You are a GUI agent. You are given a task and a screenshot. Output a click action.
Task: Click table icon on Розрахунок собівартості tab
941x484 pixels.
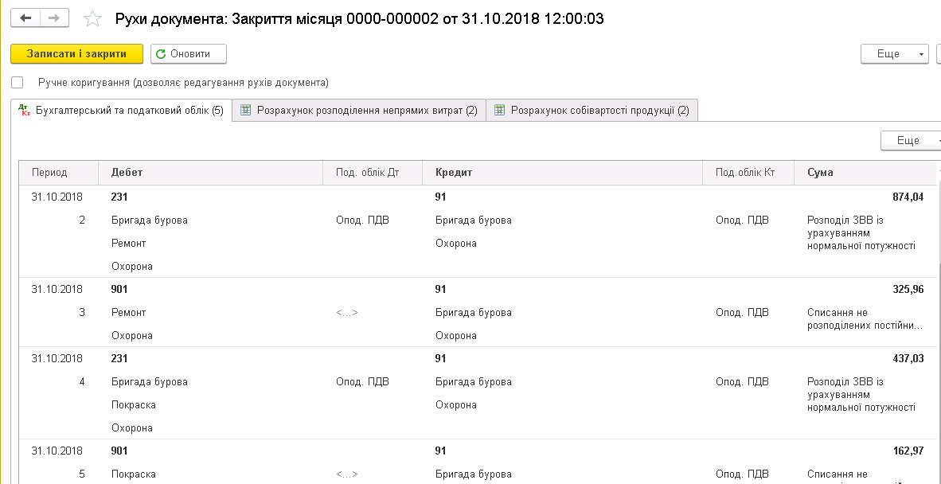(500, 111)
